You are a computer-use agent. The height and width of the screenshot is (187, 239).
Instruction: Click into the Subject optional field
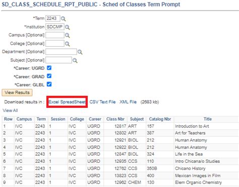pyautogui.click(x=58, y=60)
